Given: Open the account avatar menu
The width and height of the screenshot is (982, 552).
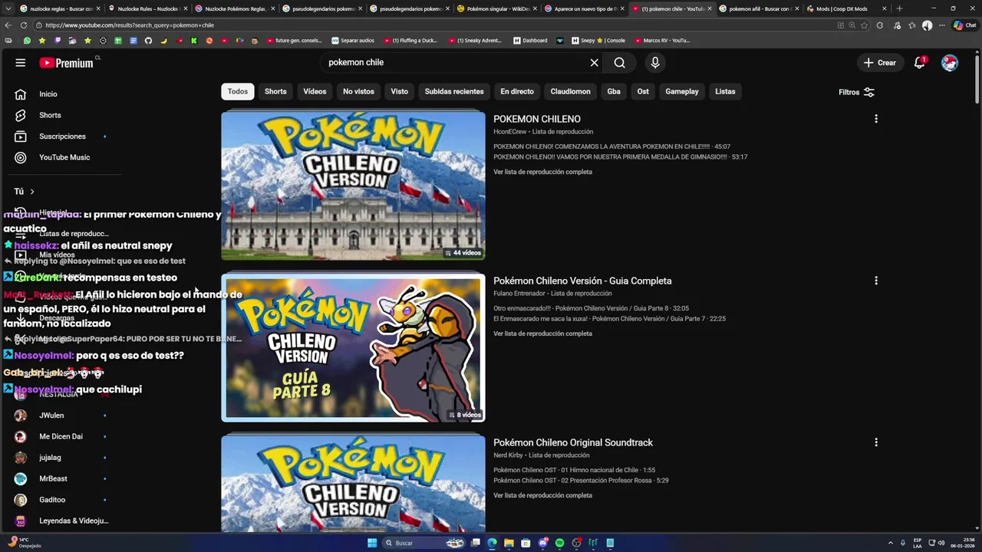Looking at the screenshot, I should [x=950, y=63].
